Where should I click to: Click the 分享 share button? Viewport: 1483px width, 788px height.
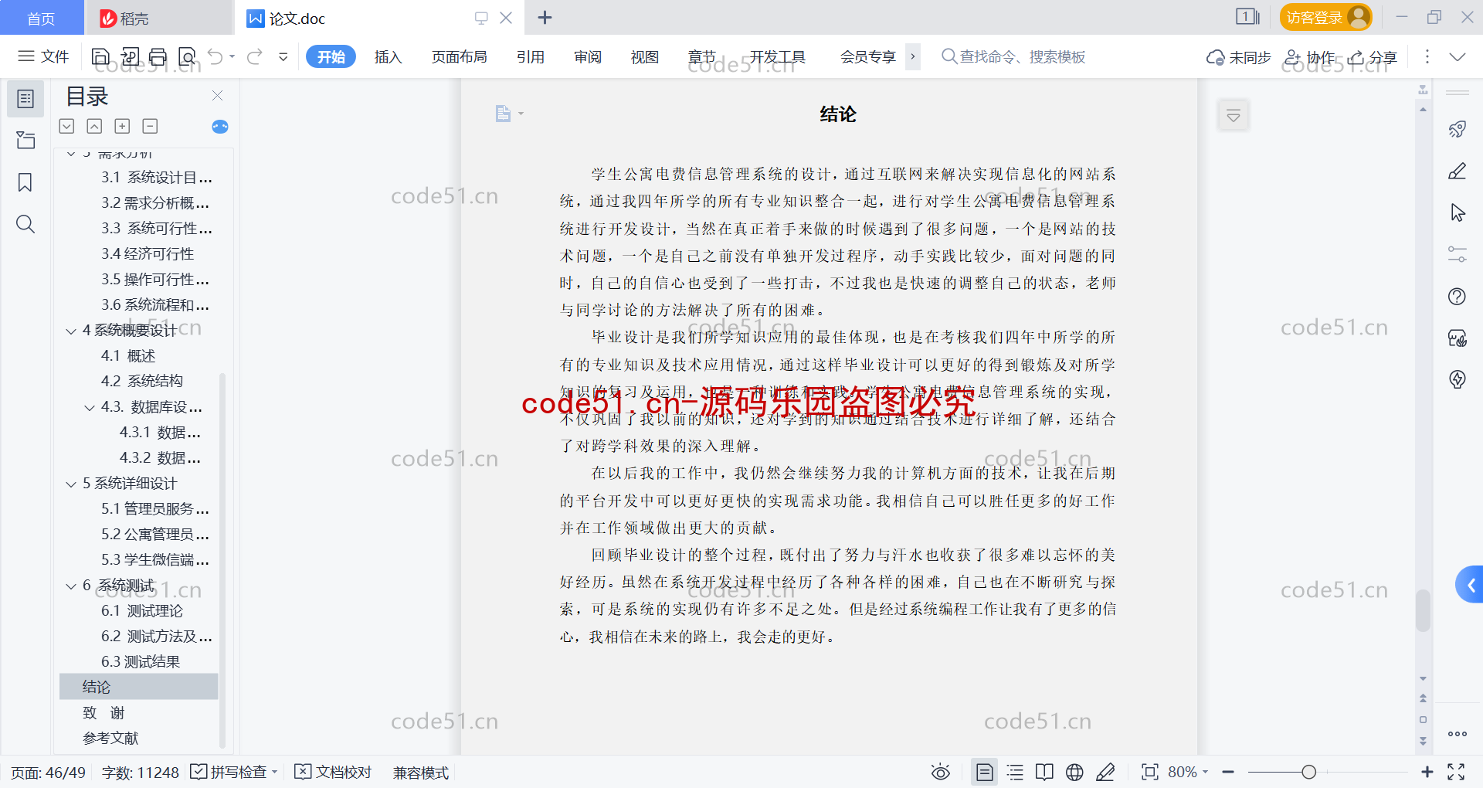click(1373, 57)
